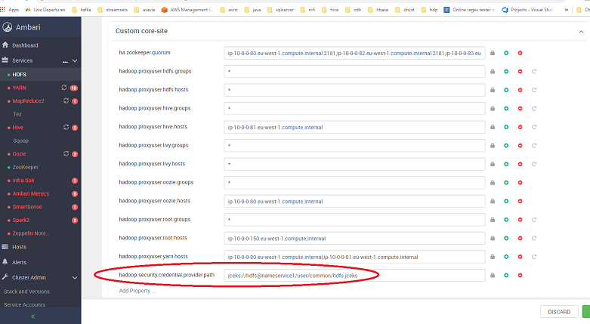Open Online regex tester bookmark
The image size is (590, 324).
tap(470, 10)
